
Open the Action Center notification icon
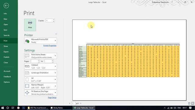pos(190,108)
